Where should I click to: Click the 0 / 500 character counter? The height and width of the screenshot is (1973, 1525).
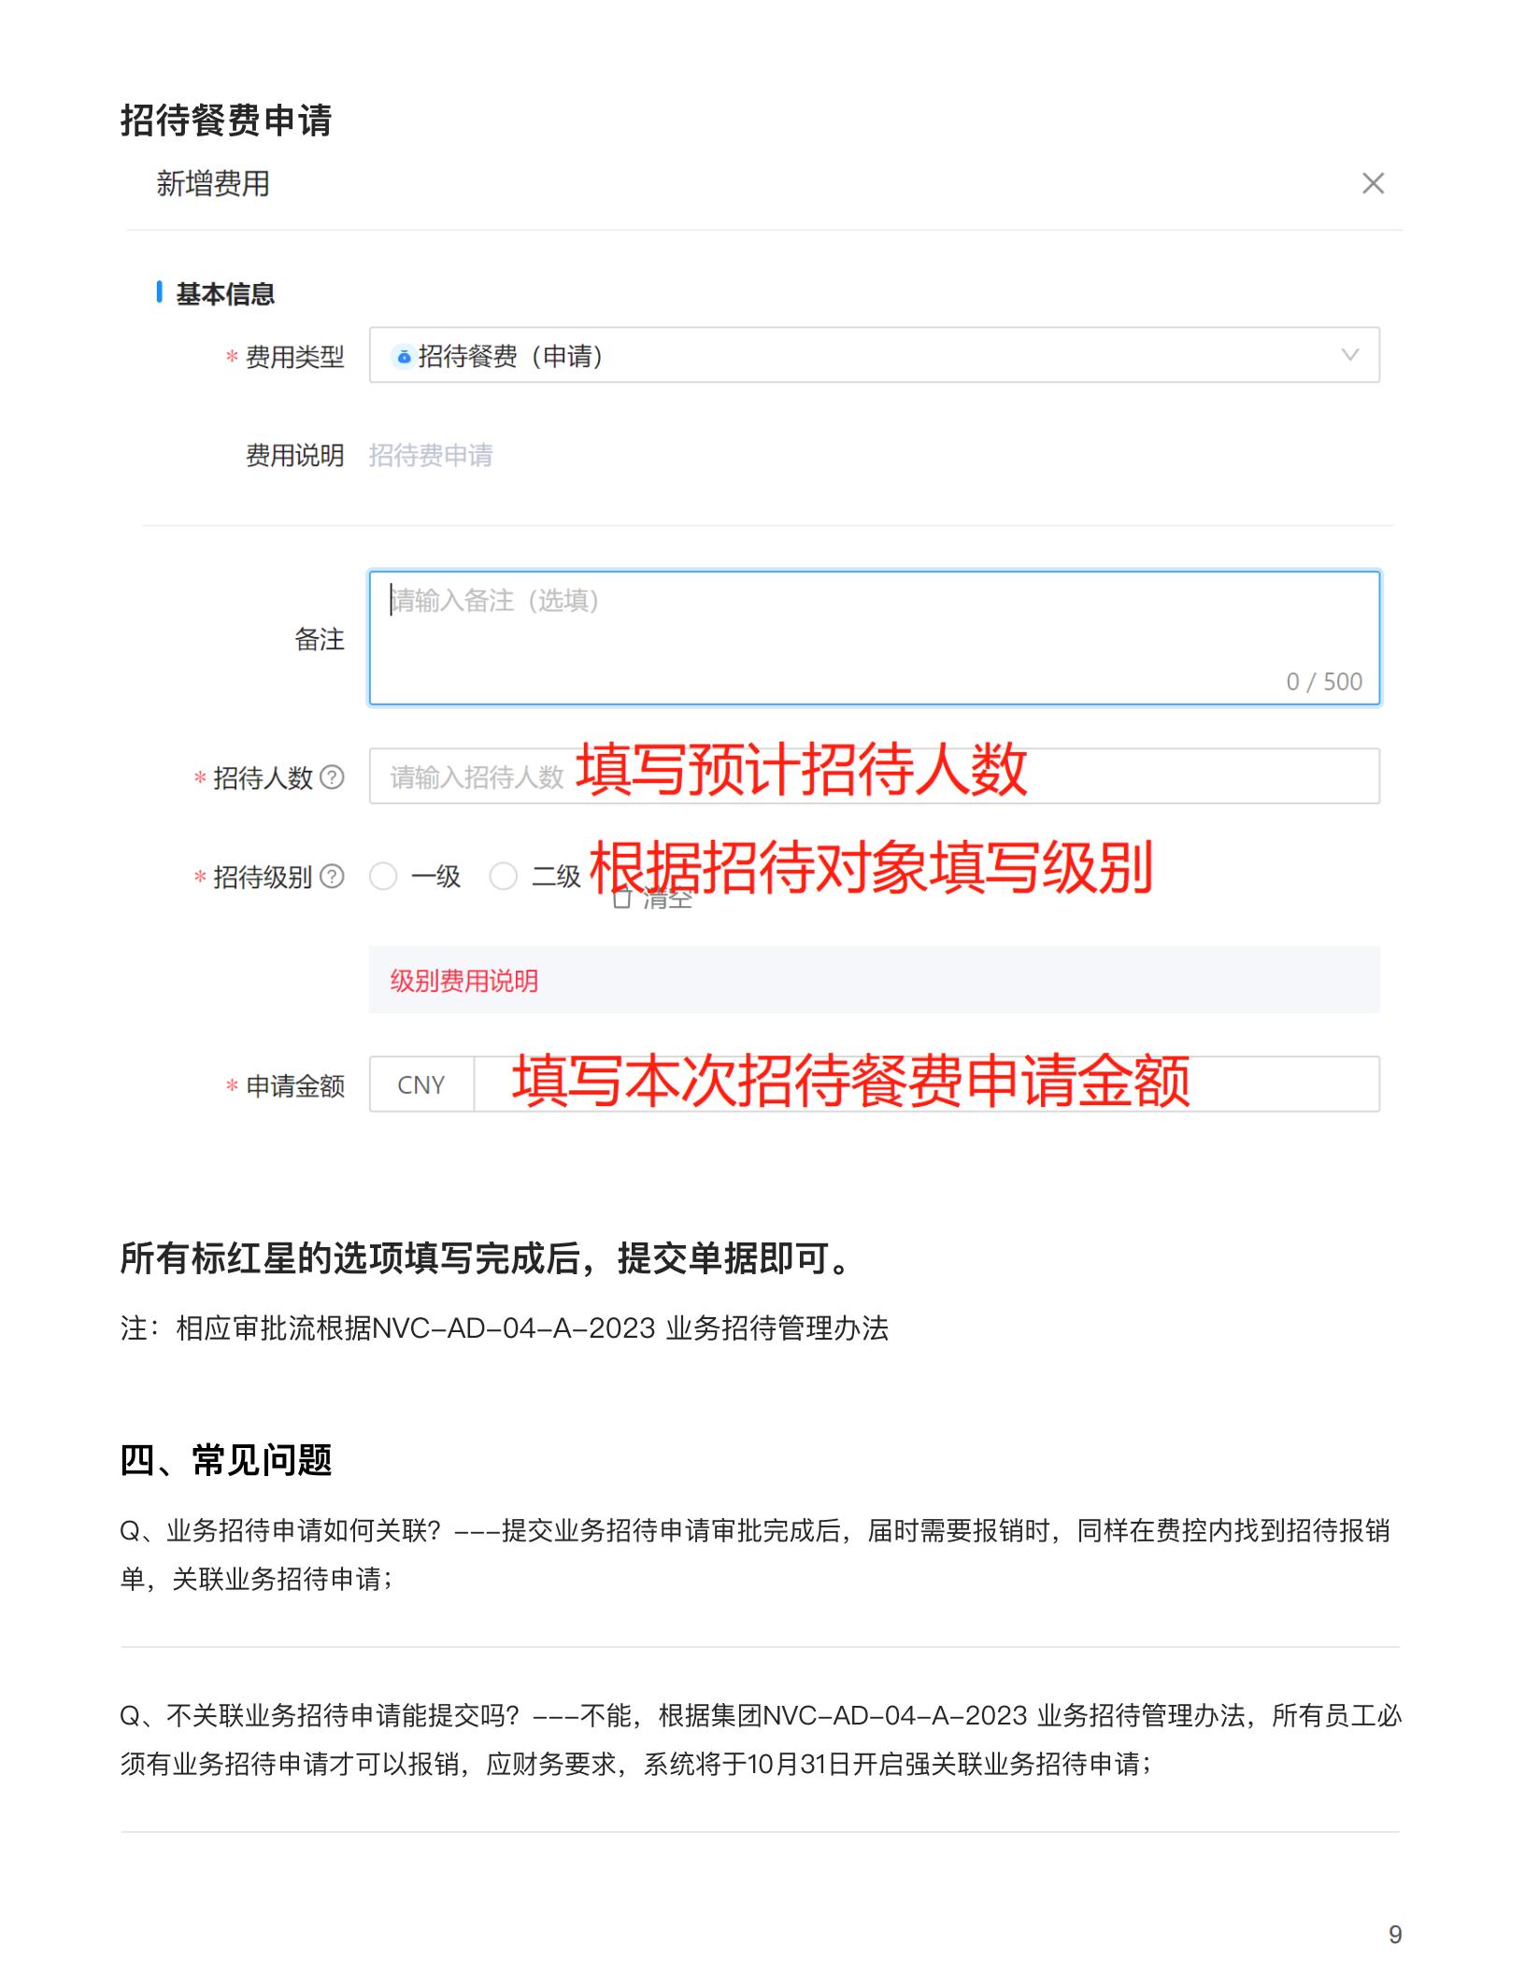[x=1324, y=682]
